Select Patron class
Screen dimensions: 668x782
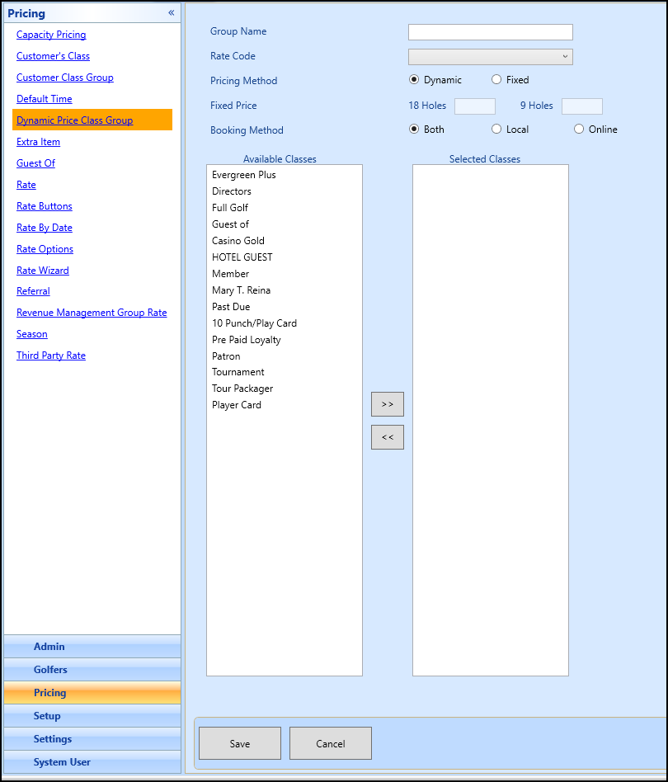pyautogui.click(x=226, y=356)
